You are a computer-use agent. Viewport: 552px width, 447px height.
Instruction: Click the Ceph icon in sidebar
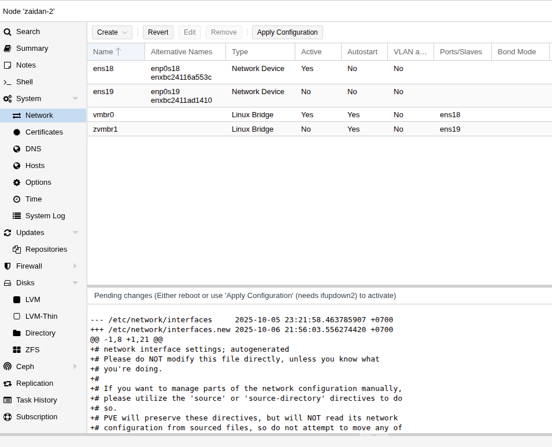(8, 367)
